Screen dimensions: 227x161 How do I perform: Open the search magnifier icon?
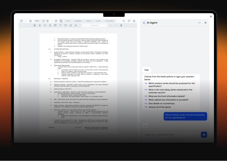click(x=124, y=21)
